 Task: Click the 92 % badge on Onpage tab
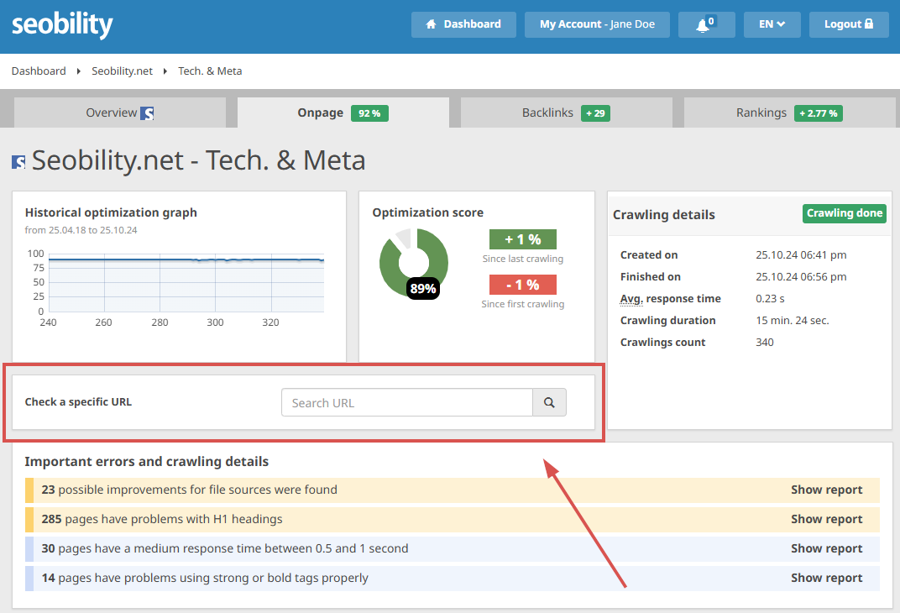[369, 113]
